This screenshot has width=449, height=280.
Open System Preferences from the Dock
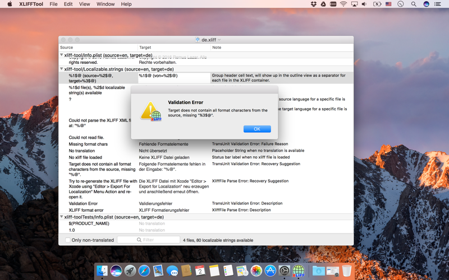pyautogui.click(x=284, y=270)
